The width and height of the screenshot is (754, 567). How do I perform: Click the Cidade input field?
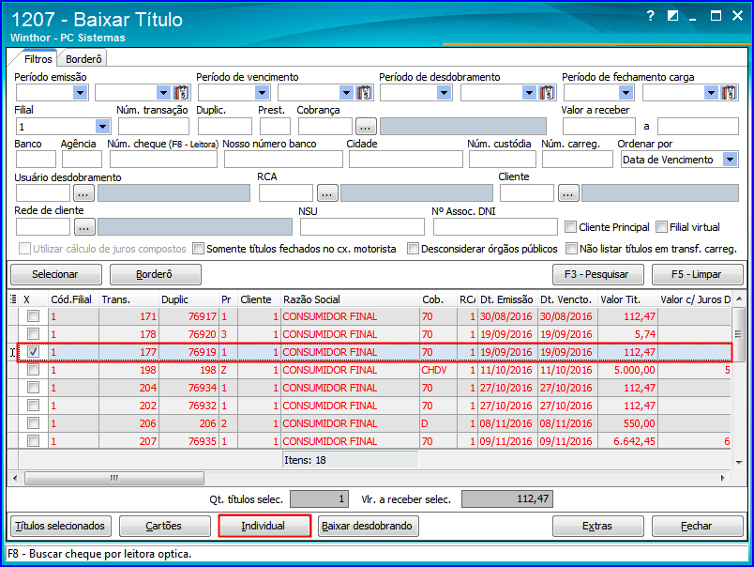point(406,160)
